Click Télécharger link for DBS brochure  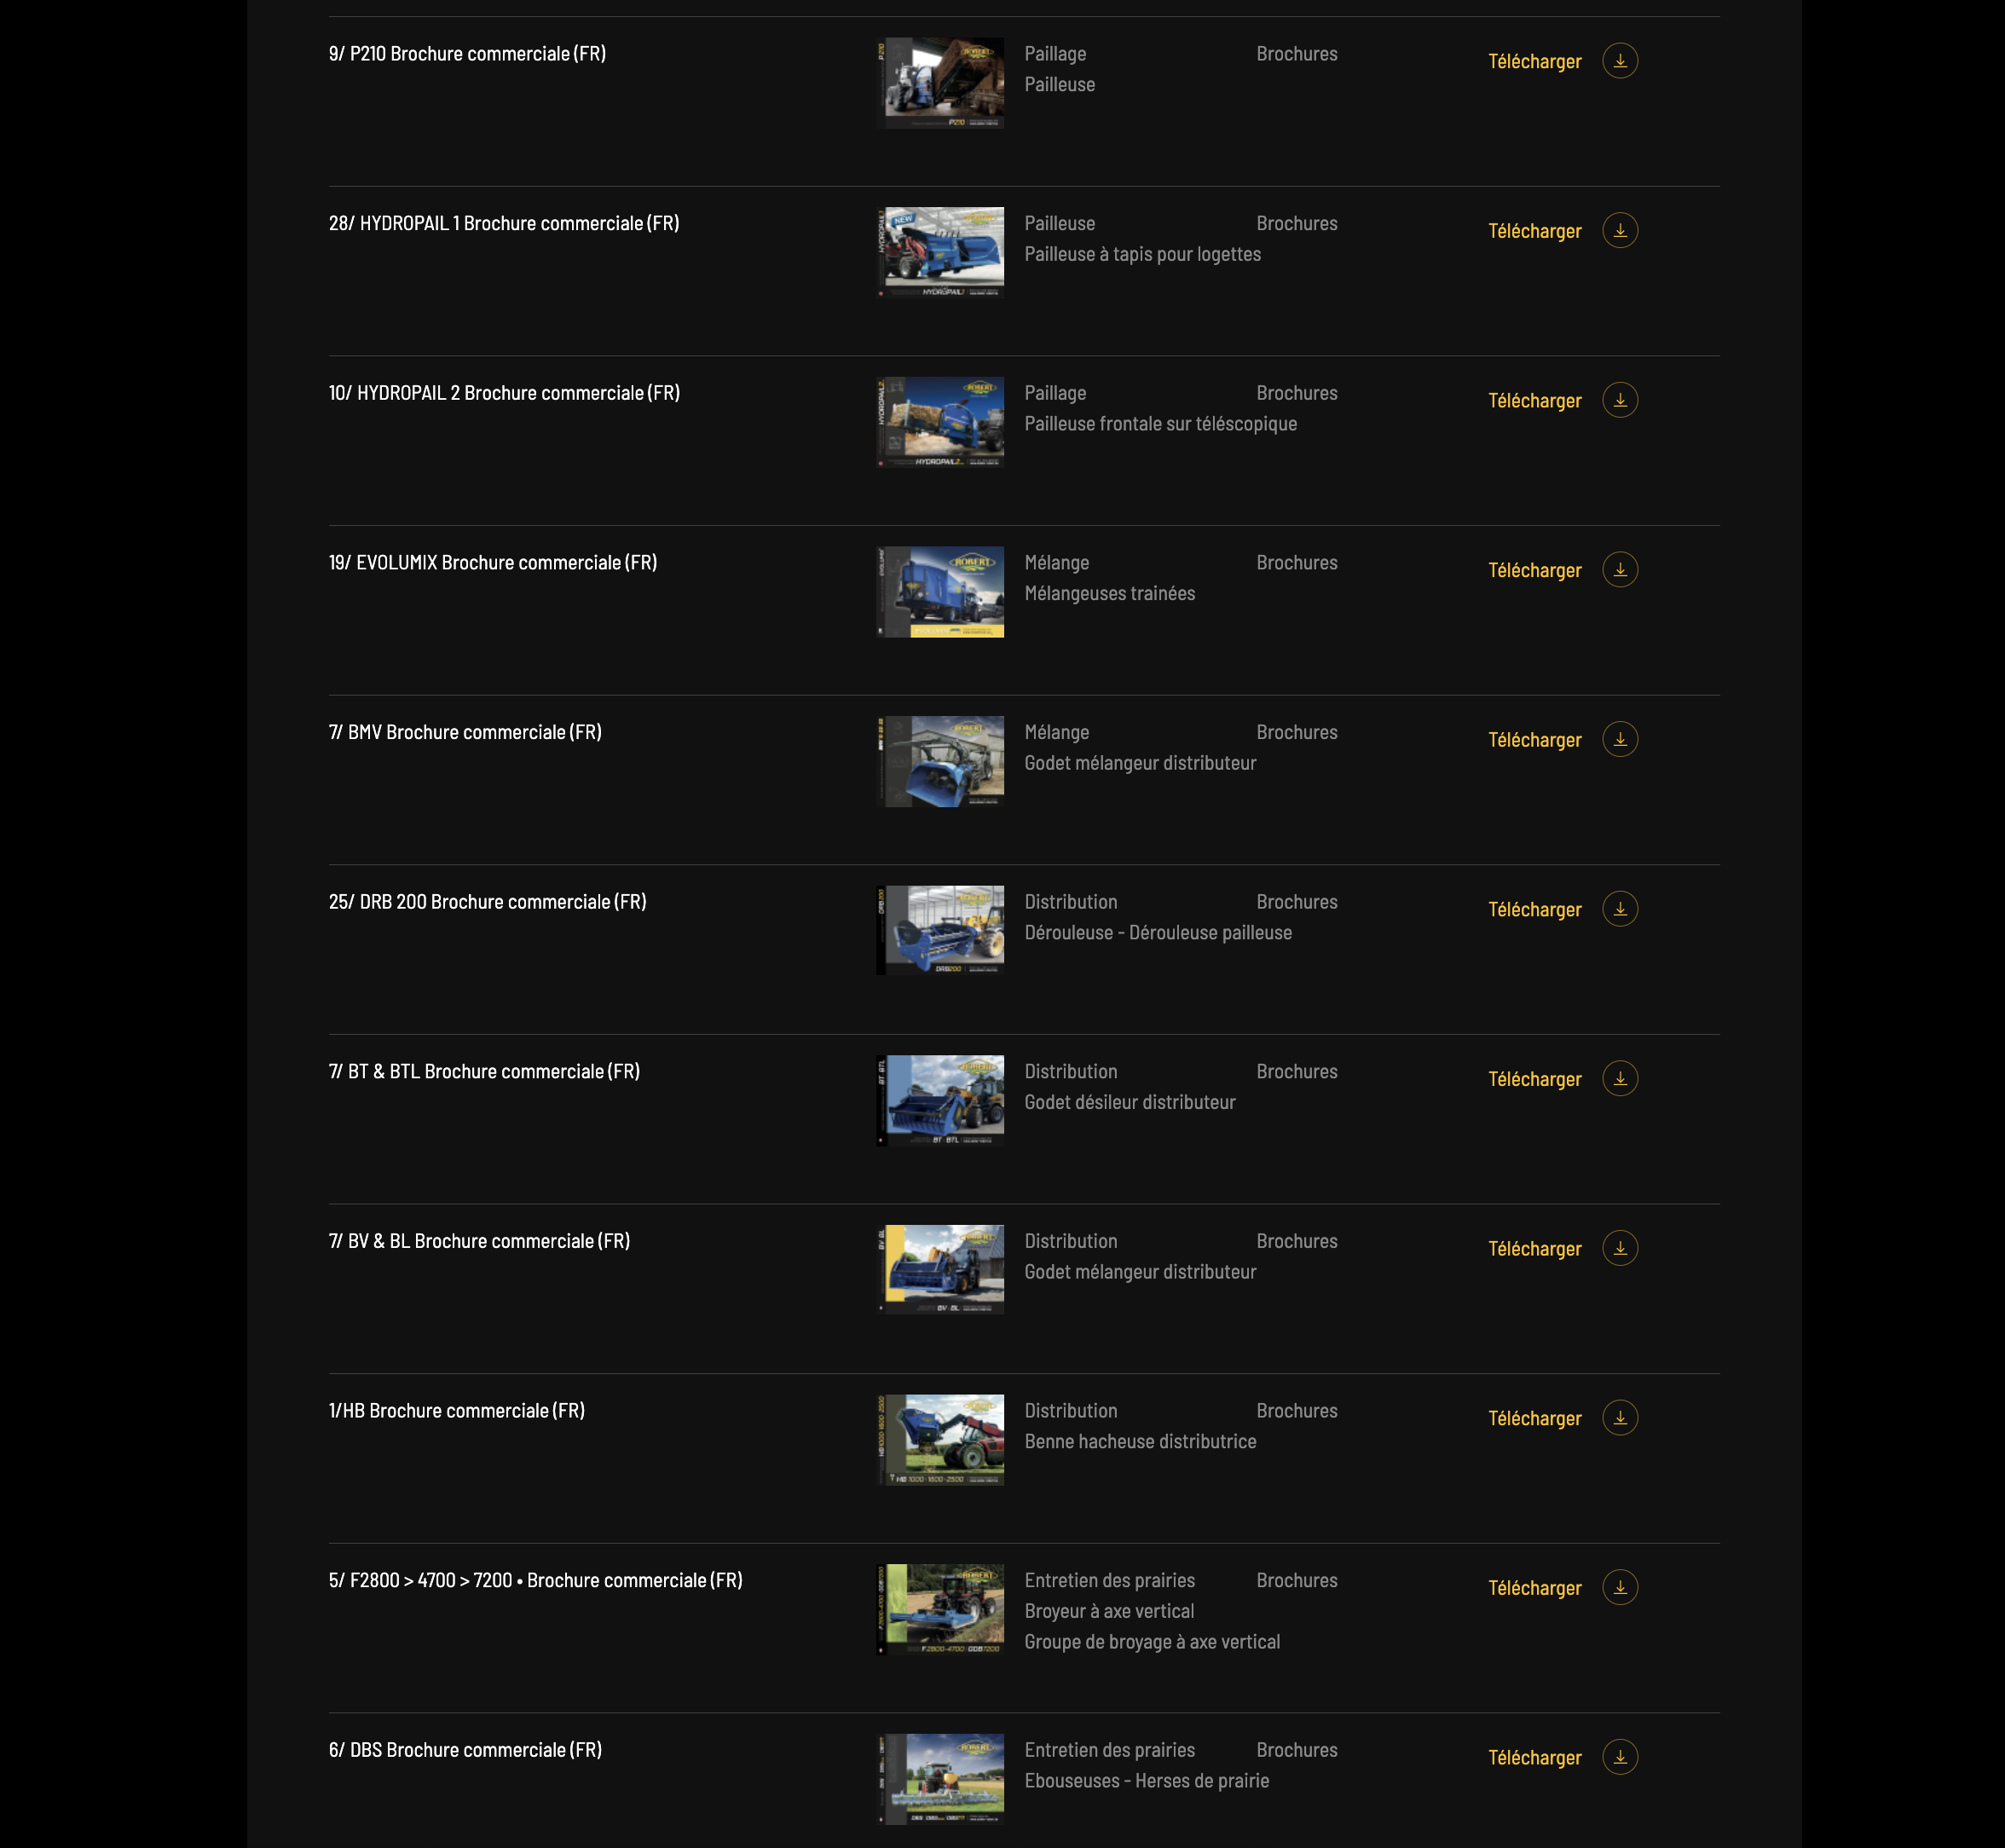click(x=1534, y=1758)
